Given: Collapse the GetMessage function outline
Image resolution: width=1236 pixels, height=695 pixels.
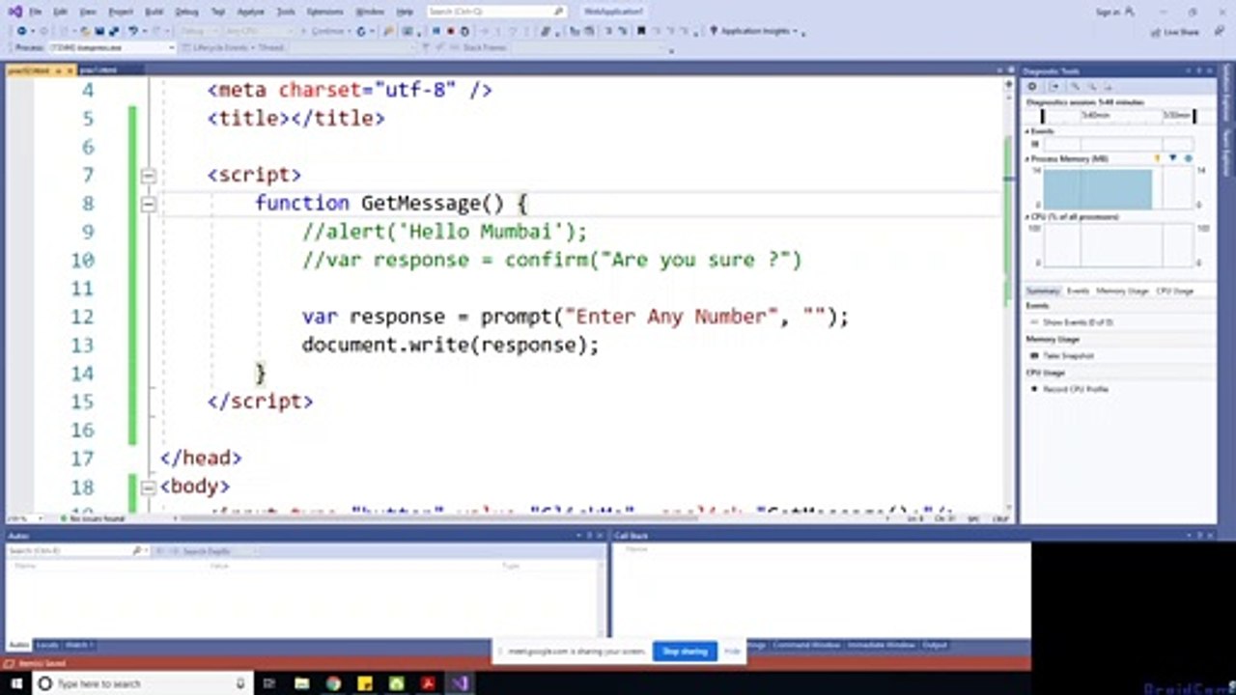Looking at the screenshot, I should tap(148, 204).
